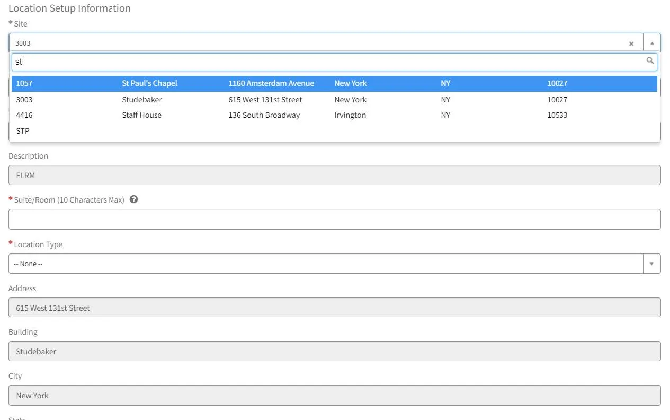
Task: Click the Description field showing FLRM
Action: point(335,175)
